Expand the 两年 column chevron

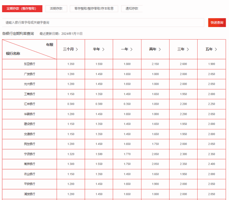tap(160, 49)
